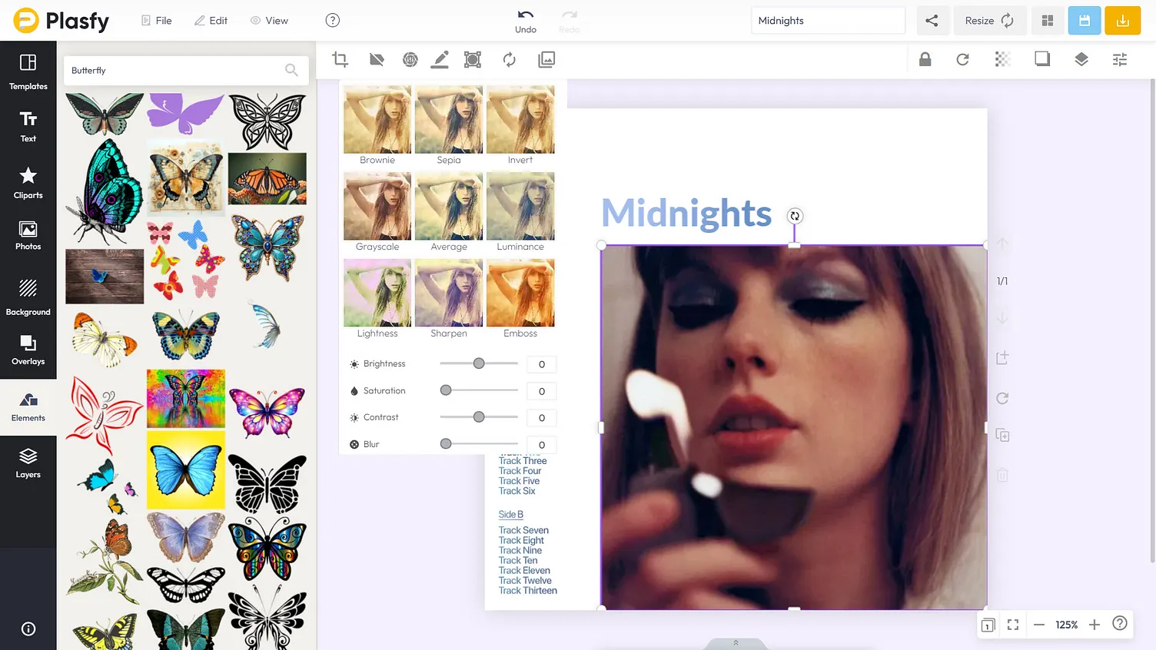Click the lock element icon
Screen dimensions: 1156x650
point(925,59)
